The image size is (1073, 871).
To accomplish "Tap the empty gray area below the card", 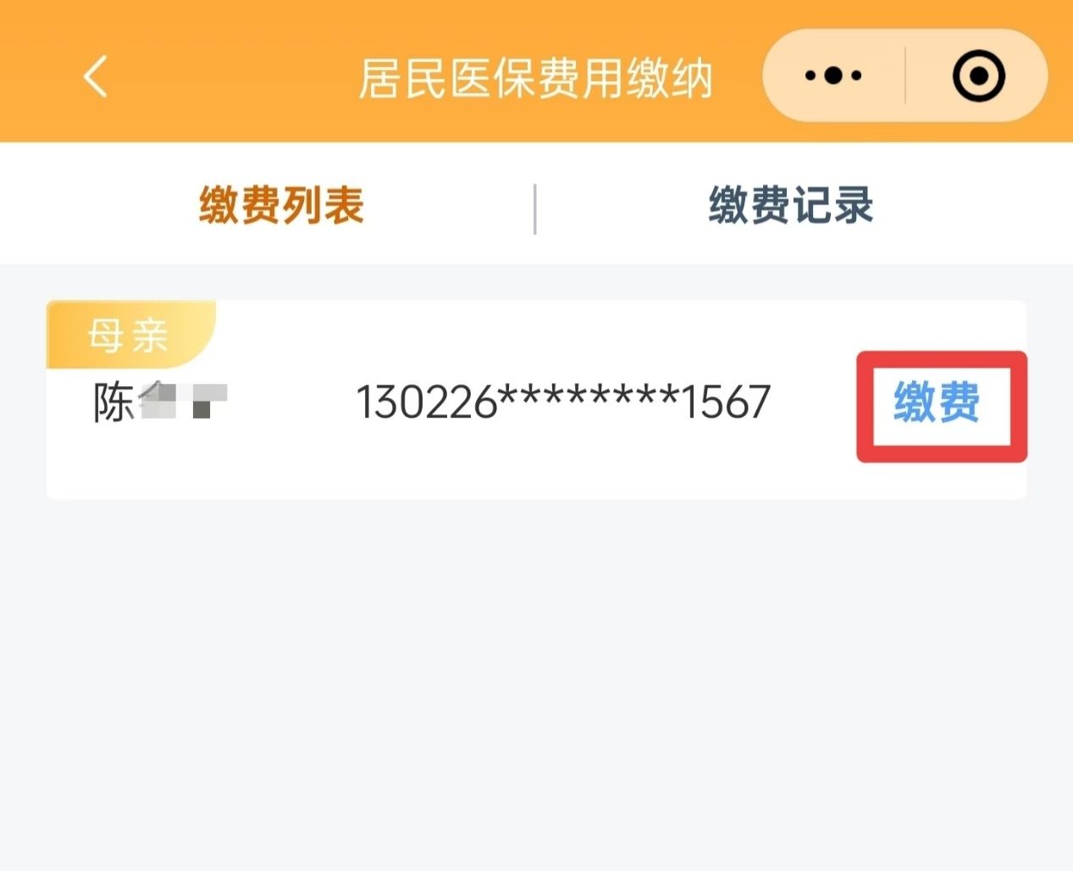I will [536, 678].
